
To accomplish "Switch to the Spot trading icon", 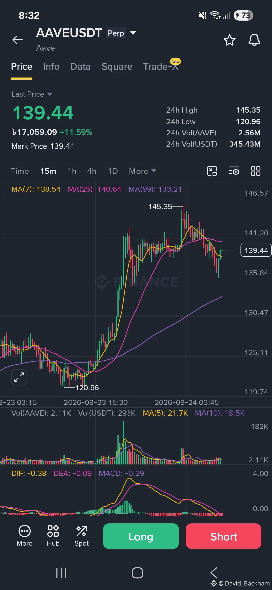I will [82, 536].
